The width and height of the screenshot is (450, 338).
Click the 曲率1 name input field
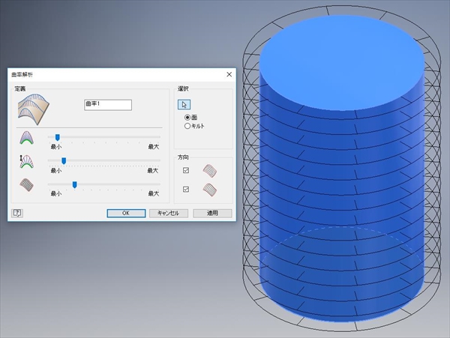[108, 105]
